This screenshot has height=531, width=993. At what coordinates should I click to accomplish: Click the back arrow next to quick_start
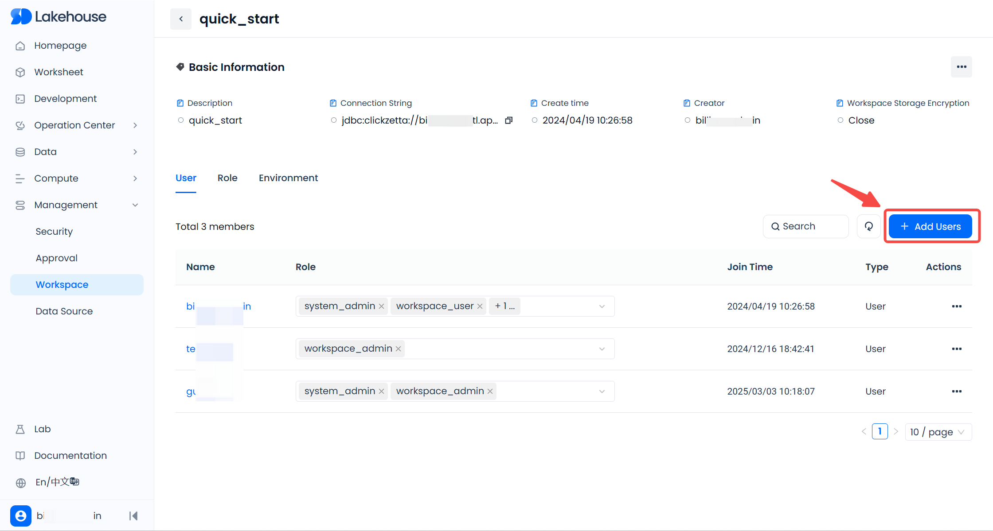tap(181, 19)
